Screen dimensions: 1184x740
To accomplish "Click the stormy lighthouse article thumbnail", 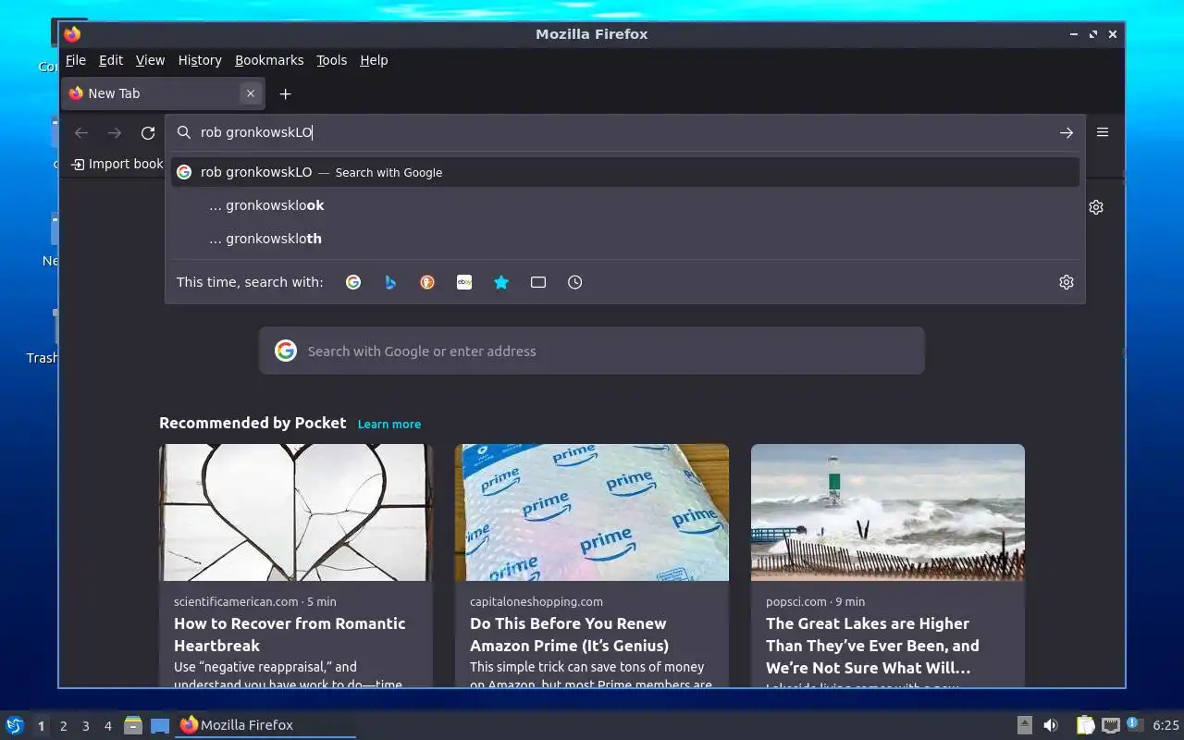I will [888, 512].
